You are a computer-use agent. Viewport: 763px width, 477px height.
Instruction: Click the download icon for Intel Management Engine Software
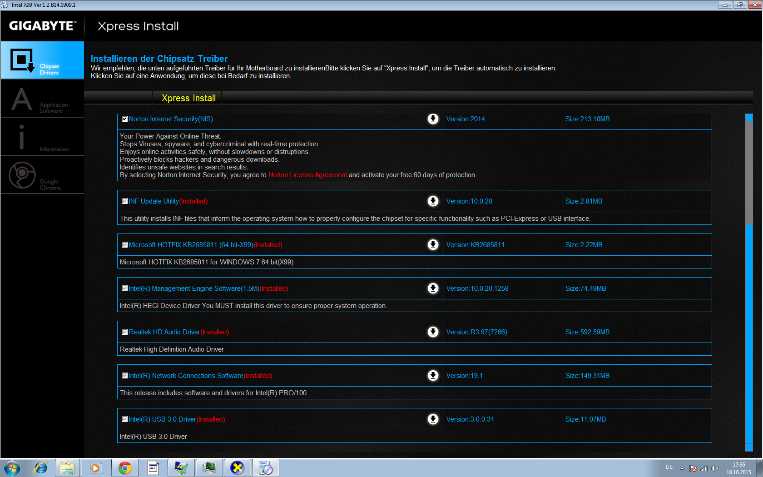(x=433, y=288)
